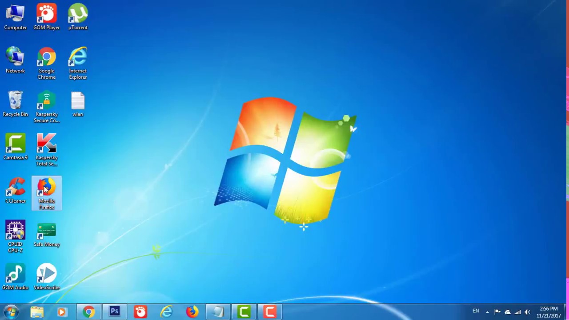Select the GOM Audio desktop shortcut

(16, 277)
